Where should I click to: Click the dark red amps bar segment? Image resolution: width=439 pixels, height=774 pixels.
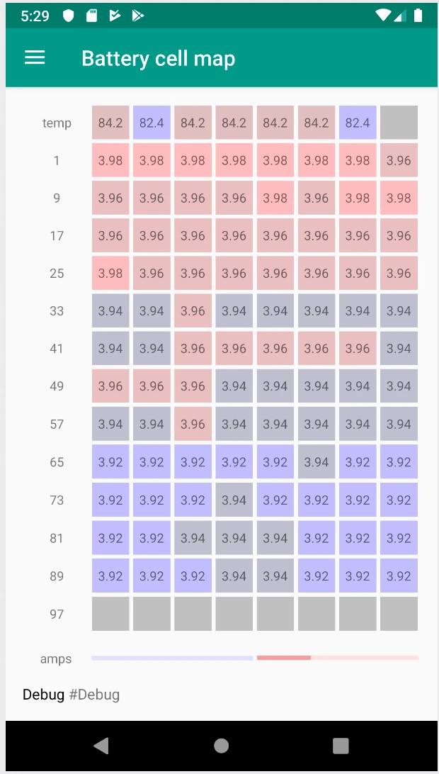[284, 658]
